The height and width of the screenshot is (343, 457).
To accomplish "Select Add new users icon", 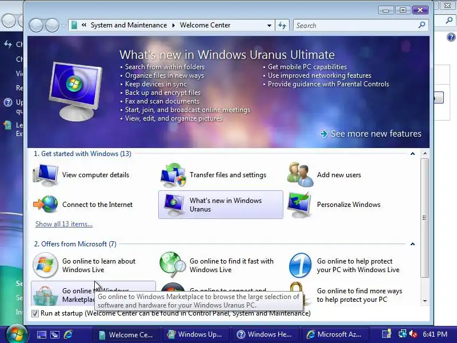I will pos(300,175).
